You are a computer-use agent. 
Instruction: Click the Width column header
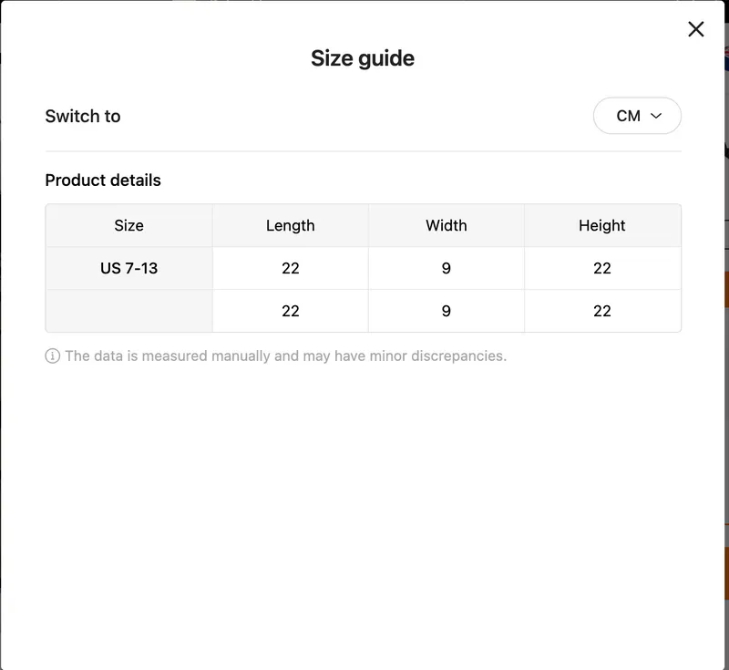(446, 225)
